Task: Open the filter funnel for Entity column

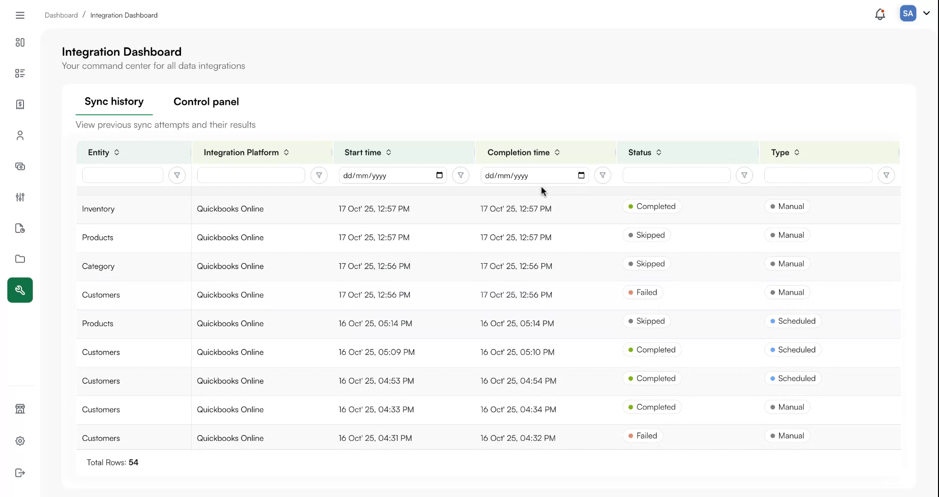Action: coord(178,175)
